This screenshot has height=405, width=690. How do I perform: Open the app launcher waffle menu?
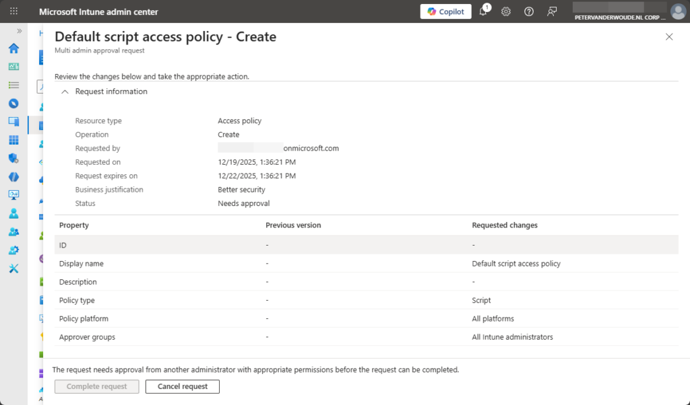pos(13,11)
